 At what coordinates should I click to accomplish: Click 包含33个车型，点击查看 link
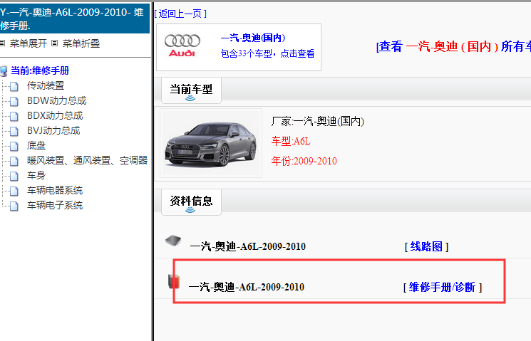click(x=267, y=53)
